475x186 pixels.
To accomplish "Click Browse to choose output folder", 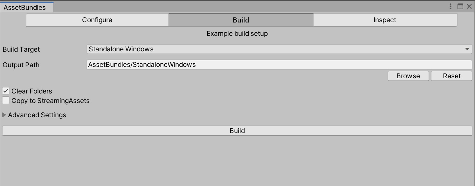I will click(x=408, y=76).
